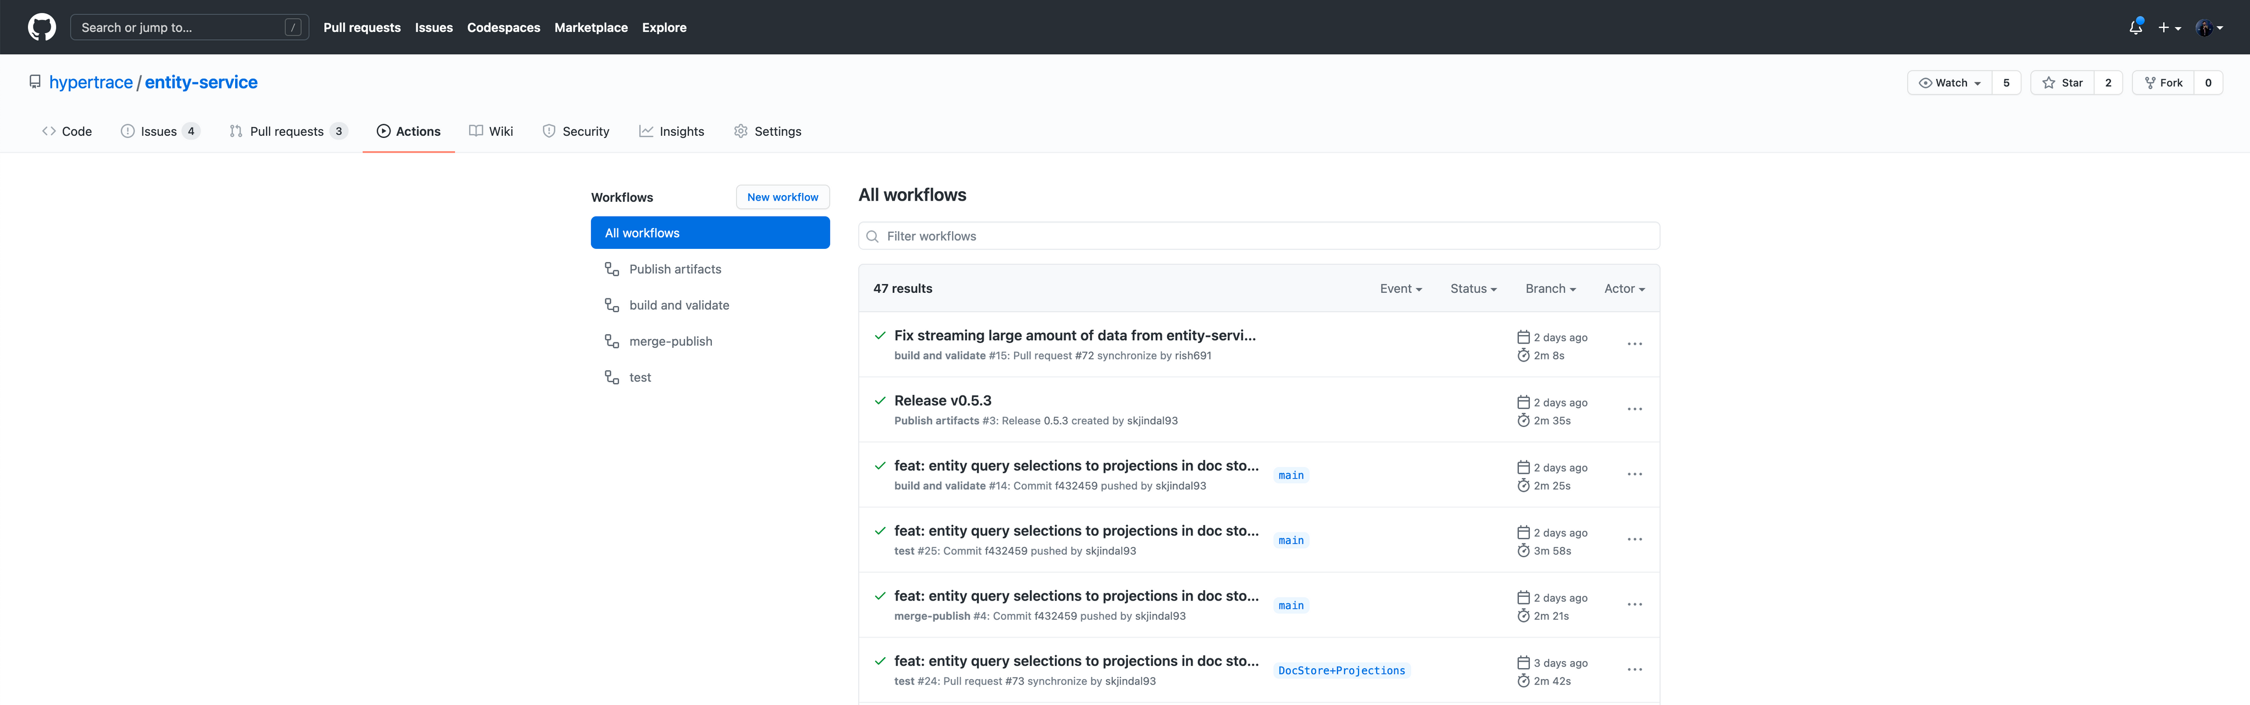
Task: Open the notifications bell
Action: (x=2136, y=27)
